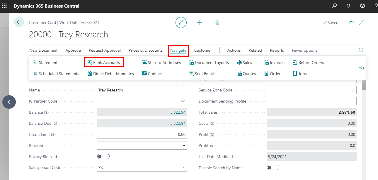Open Sales action

click(244, 63)
